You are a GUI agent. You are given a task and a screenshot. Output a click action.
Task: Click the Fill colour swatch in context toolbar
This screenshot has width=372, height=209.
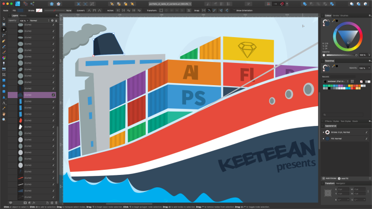click(x=20, y=10)
